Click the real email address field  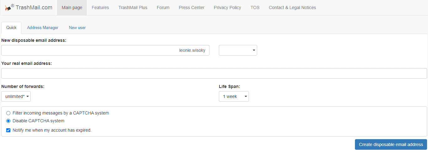point(214,73)
